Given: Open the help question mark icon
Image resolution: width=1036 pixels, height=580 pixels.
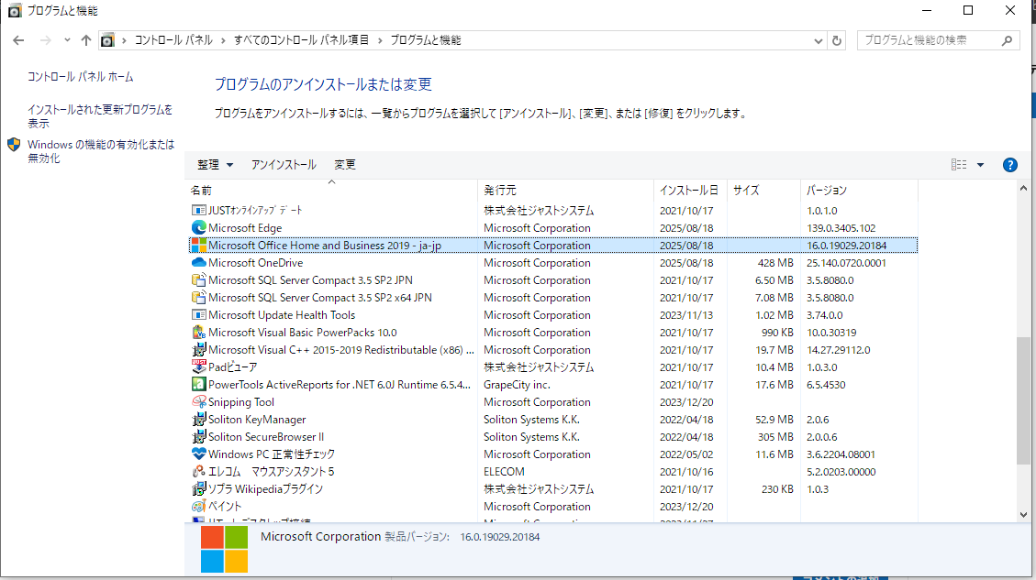Looking at the screenshot, I should [1009, 165].
